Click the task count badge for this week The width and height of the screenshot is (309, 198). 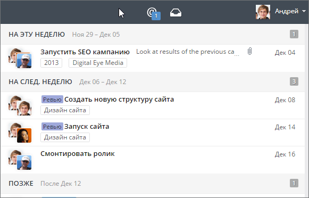[x=294, y=34]
